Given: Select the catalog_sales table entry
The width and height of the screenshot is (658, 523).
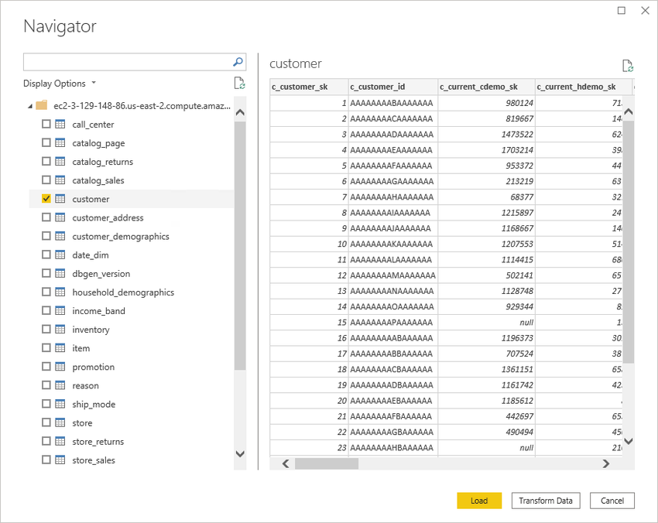Looking at the screenshot, I should pos(98,180).
